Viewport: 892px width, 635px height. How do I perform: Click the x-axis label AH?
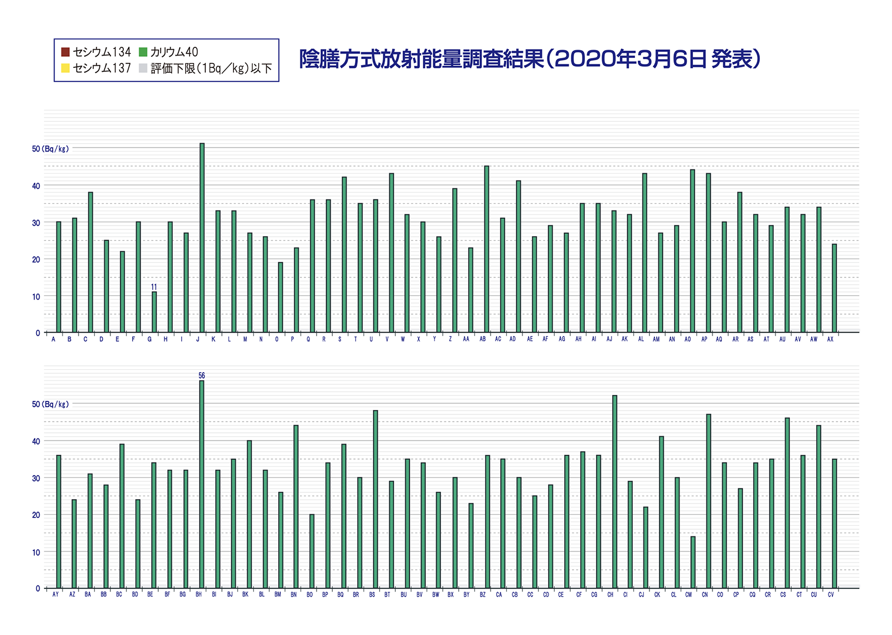(x=578, y=339)
